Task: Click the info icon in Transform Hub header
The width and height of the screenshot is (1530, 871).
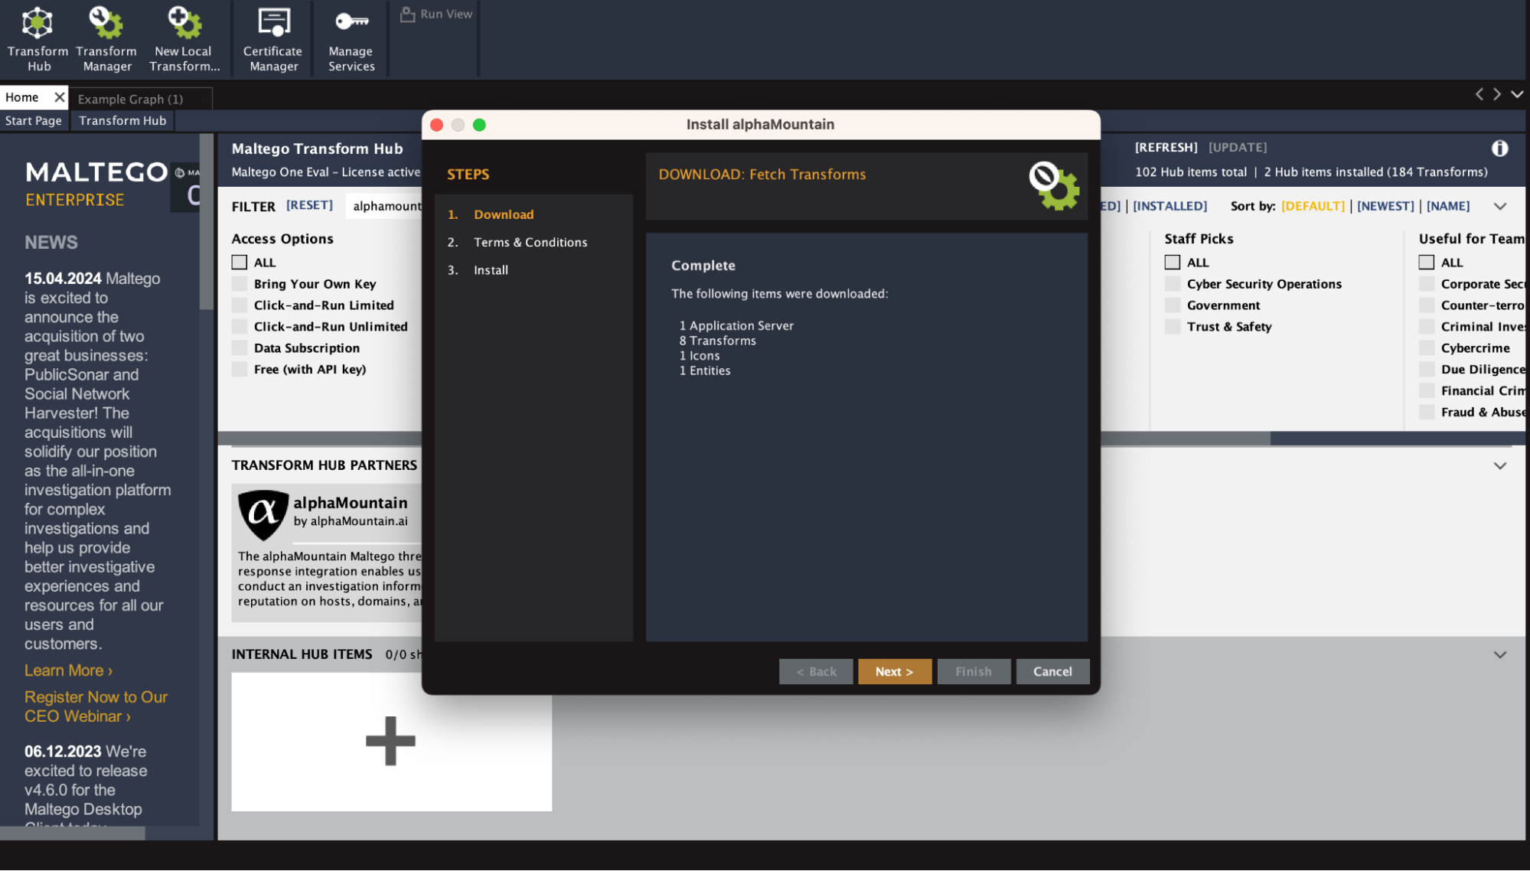Action: click(x=1499, y=148)
